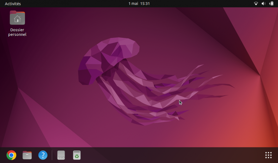Open the calendar at 1 mai 15:31
Viewport: 278px width, 163px height.
point(139,4)
